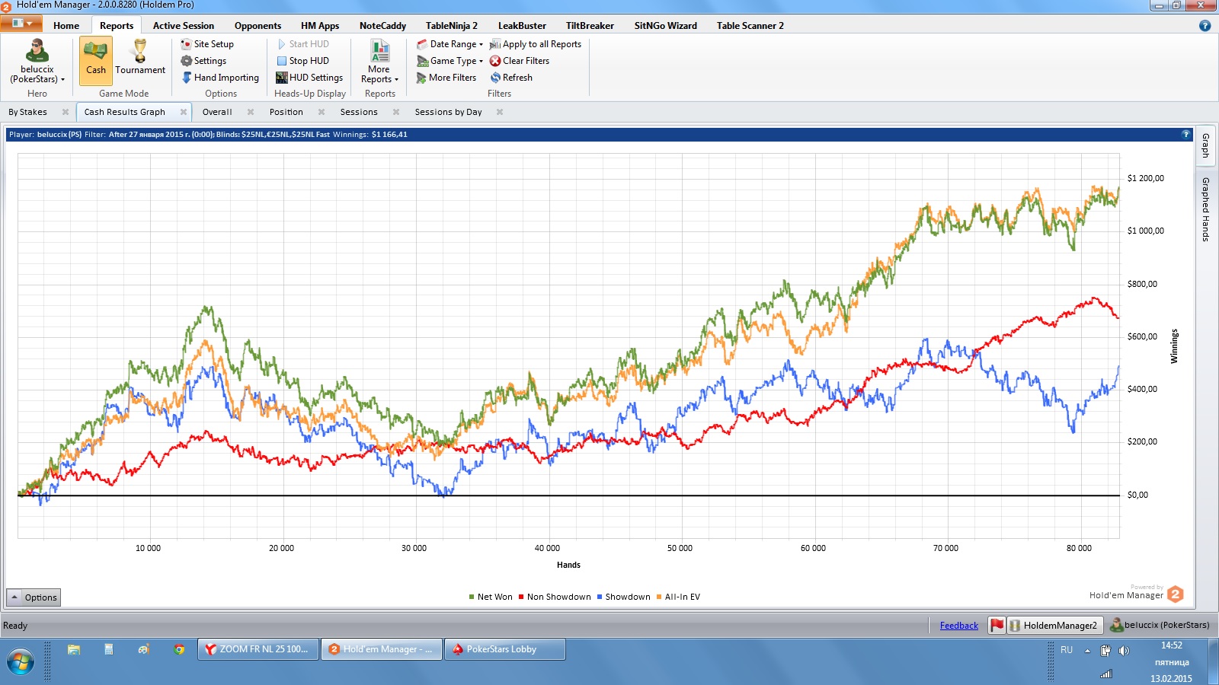Toggle the Net Won legend entry
This screenshot has width=1219, height=685.
(491, 597)
